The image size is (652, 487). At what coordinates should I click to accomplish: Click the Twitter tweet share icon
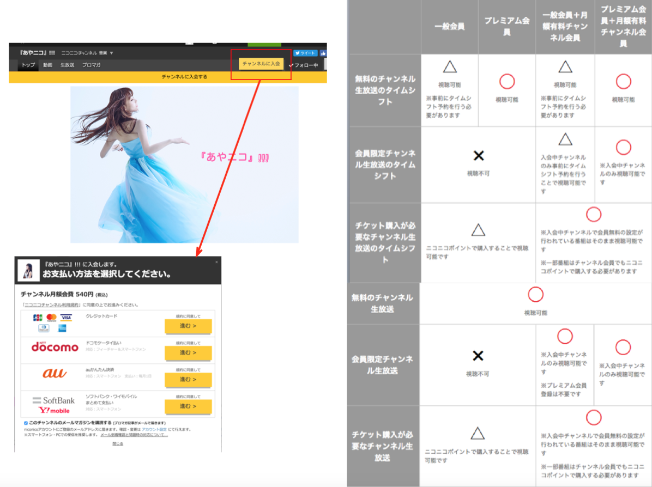(x=305, y=53)
